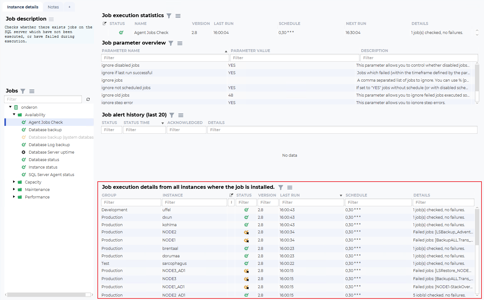This screenshot has width=484, height=300.
Task: Click the refresh icon next to Jobs filter
Action: (88, 99)
